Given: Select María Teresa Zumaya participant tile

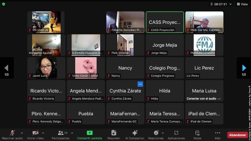Looking at the screenshot, I should coord(165,114).
